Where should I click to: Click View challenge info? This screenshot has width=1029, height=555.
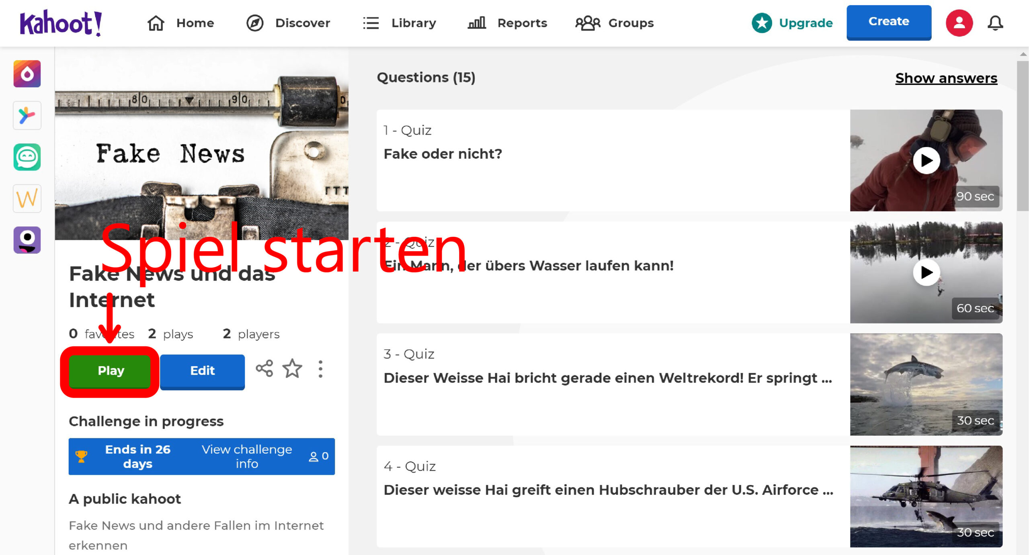point(246,457)
